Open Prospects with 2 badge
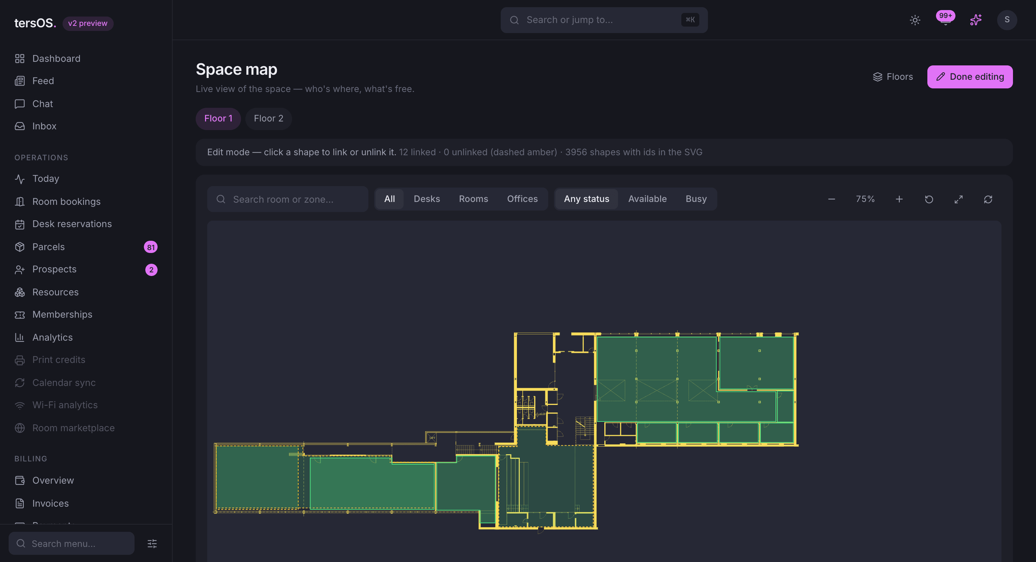 click(86, 270)
